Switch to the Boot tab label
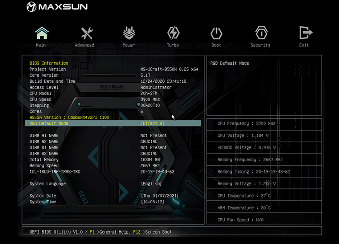The image size is (339, 244). point(216,45)
